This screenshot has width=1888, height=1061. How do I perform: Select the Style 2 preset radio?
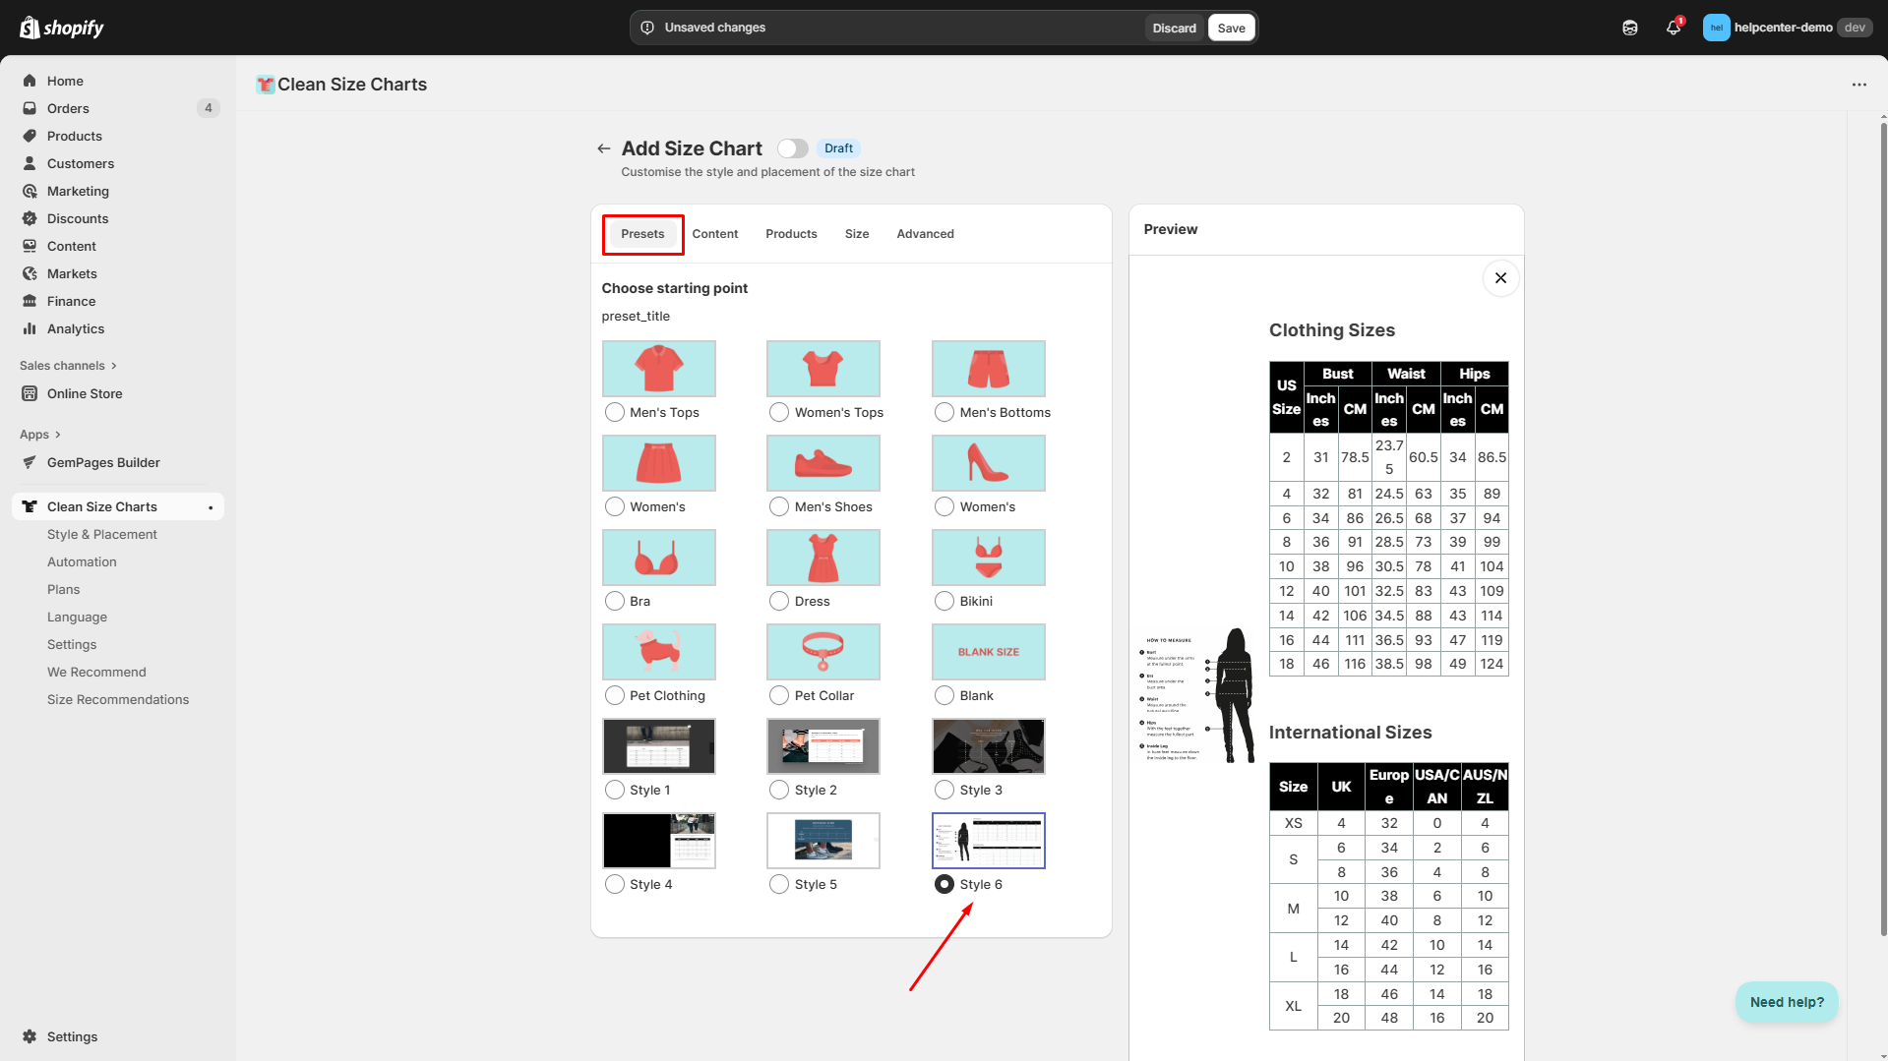pyautogui.click(x=779, y=790)
